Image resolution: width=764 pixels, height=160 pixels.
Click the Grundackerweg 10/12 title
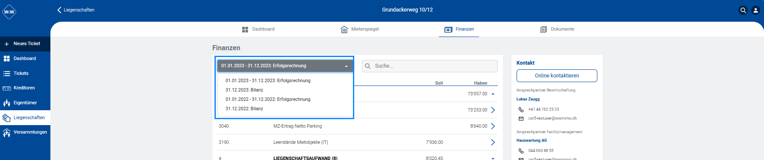407,10
